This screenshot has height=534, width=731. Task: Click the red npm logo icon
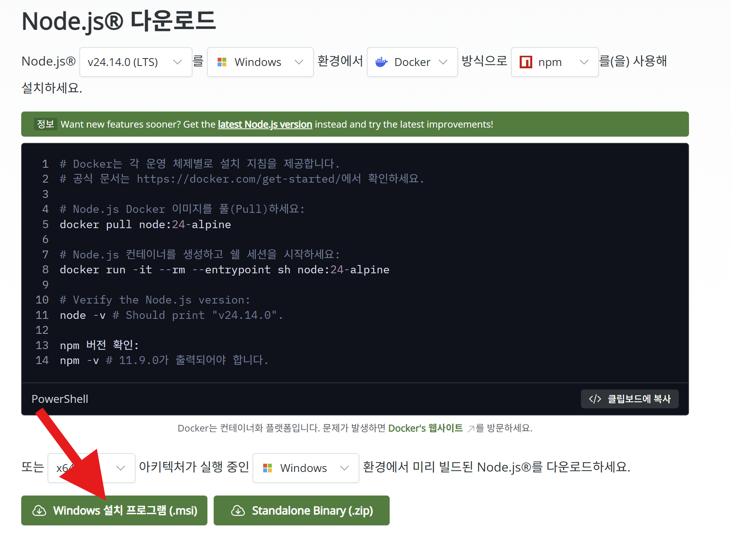pyautogui.click(x=526, y=62)
